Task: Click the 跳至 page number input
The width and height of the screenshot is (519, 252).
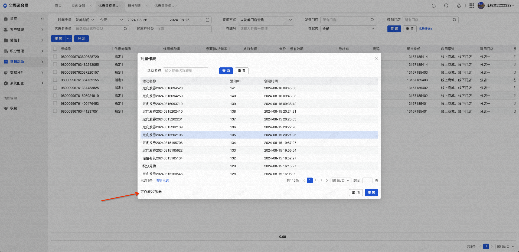Action: pyautogui.click(x=367, y=181)
